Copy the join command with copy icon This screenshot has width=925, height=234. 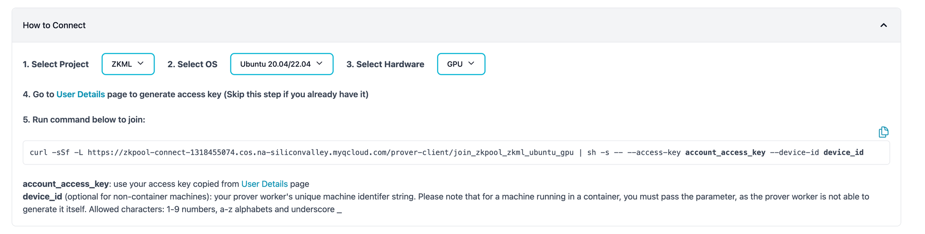point(883,132)
